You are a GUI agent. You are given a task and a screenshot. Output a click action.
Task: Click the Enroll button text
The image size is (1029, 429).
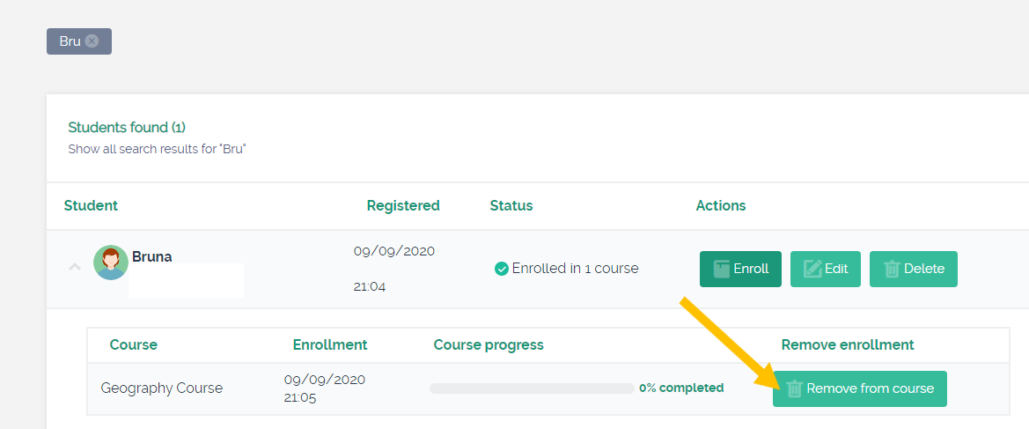pos(751,269)
